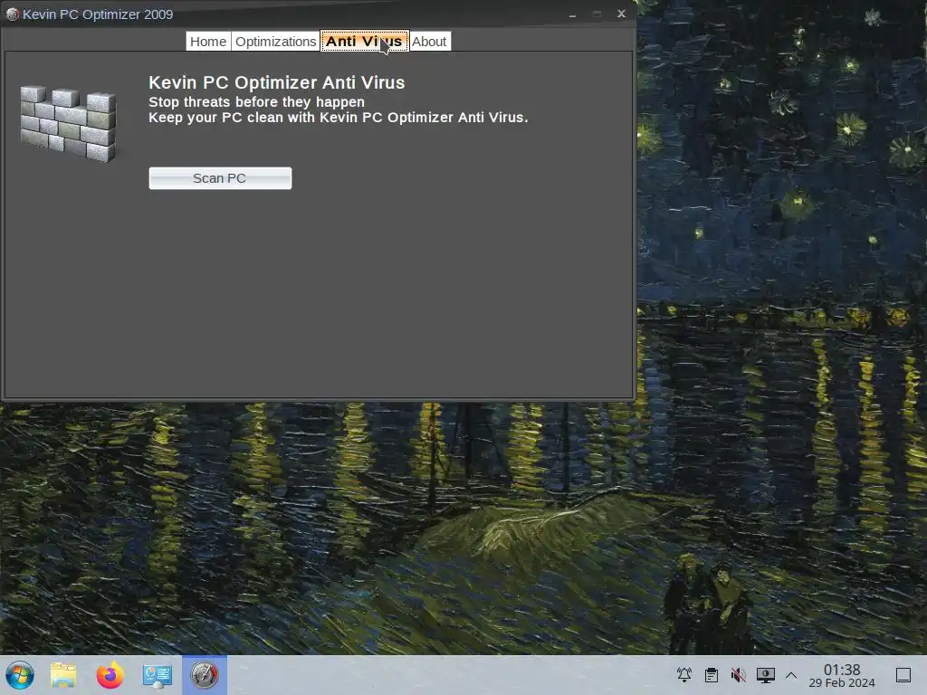Open the display tray icon
The height and width of the screenshot is (695, 927).
766,675
